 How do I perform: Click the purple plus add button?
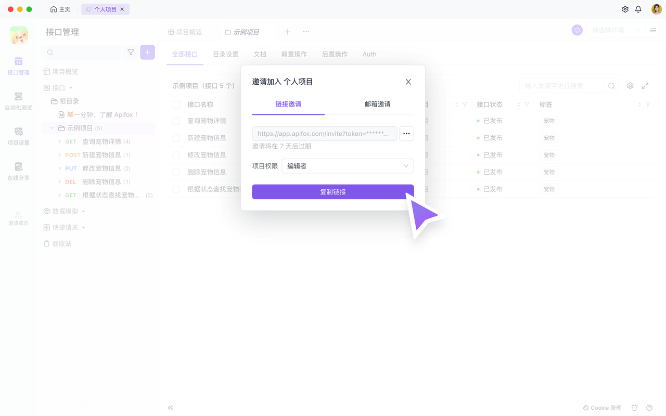[147, 53]
